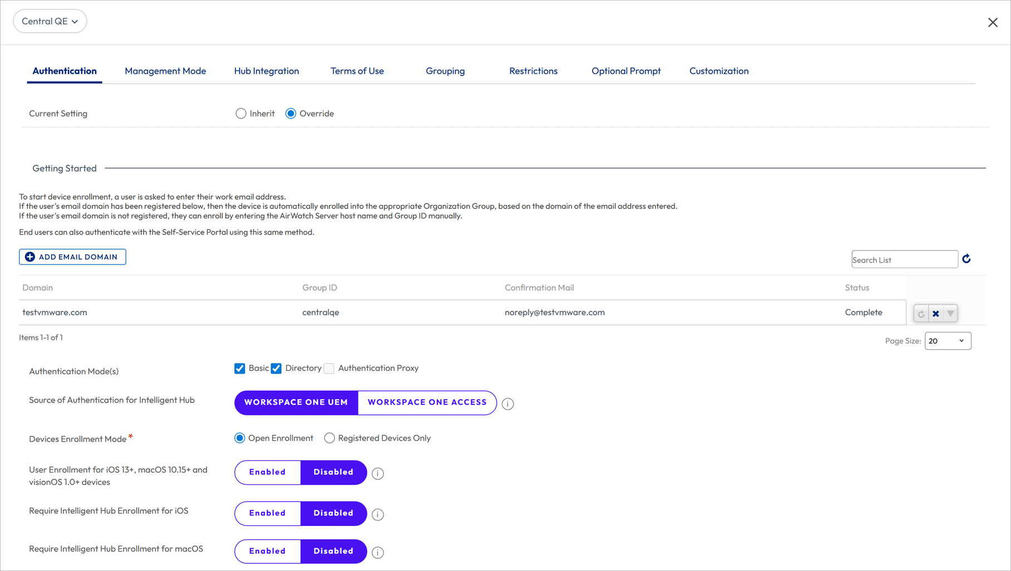The width and height of the screenshot is (1011, 571).
Task: Select the centralqe group ID cell
Action: tap(320, 312)
